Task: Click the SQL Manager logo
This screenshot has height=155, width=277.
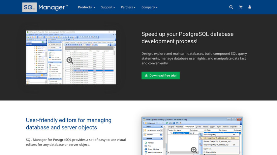Action: (45, 7)
